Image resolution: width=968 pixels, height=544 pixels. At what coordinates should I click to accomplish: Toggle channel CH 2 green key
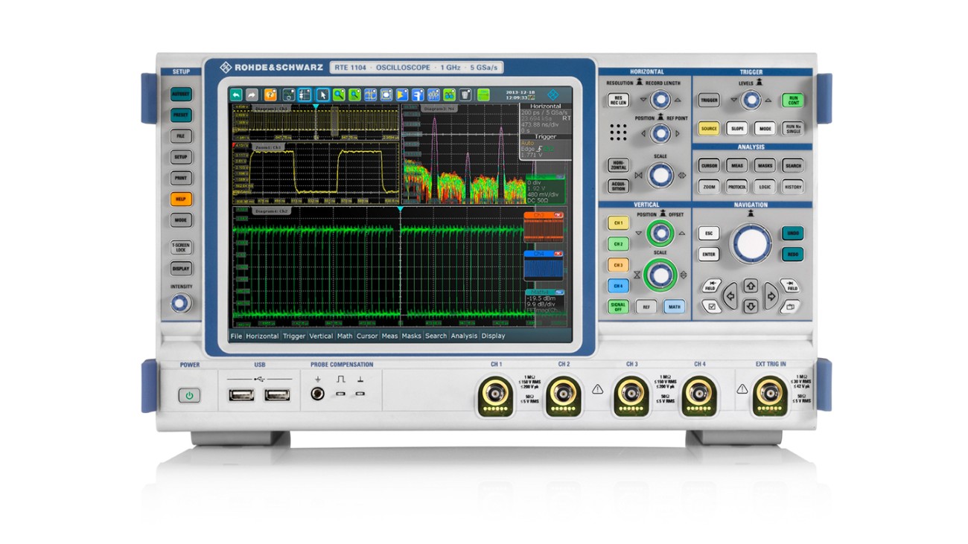pos(618,243)
